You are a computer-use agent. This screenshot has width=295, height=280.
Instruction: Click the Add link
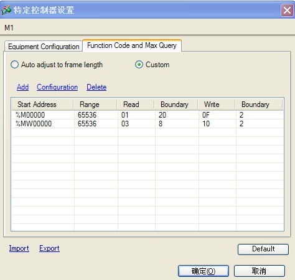tap(23, 87)
